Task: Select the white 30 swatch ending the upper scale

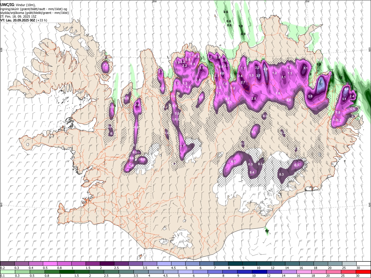Action: click(363, 264)
